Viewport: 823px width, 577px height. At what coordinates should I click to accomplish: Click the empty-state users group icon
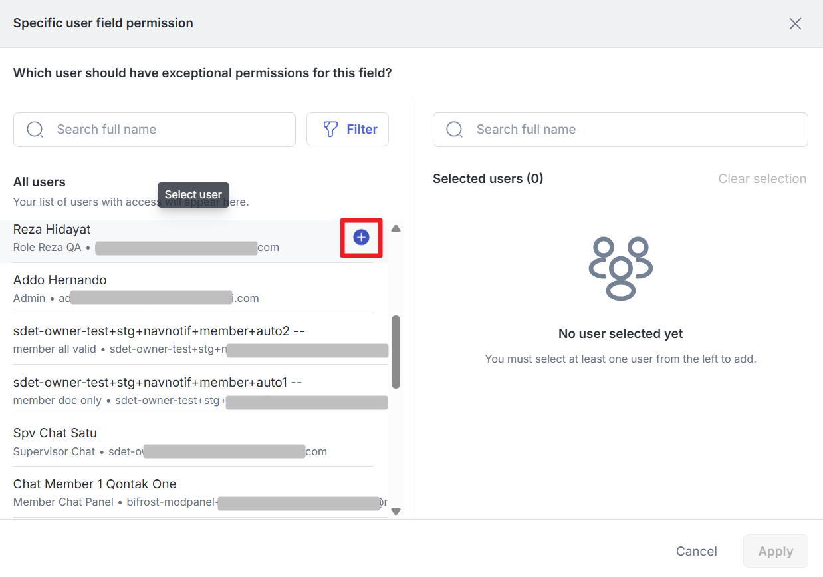(x=621, y=268)
